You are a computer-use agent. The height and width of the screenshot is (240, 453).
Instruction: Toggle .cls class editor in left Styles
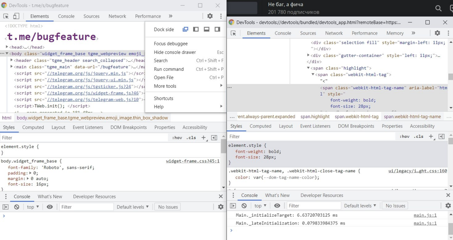pos(191,138)
